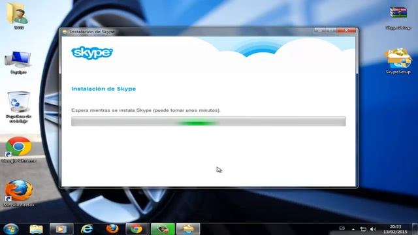Click the Show desktop strip at the taskbar's end
The image size is (418, 235).
pyautogui.click(x=415, y=229)
